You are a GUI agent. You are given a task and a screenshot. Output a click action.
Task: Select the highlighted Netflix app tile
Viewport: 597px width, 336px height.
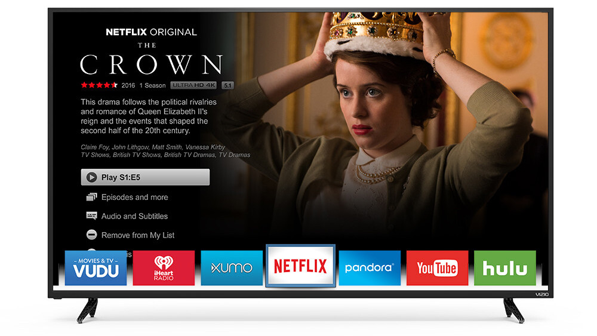click(300, 266)
